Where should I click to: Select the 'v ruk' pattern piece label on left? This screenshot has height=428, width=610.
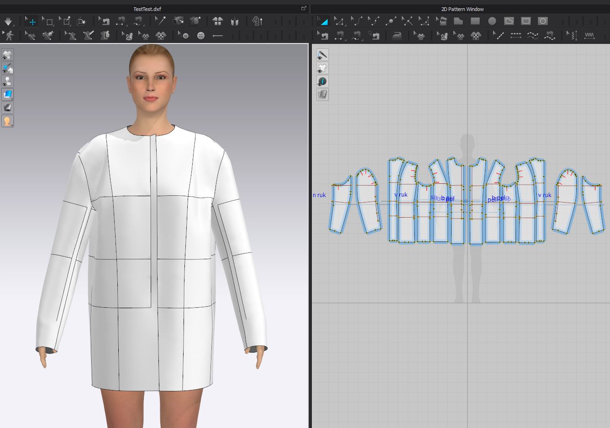click(x=401, y=195)
